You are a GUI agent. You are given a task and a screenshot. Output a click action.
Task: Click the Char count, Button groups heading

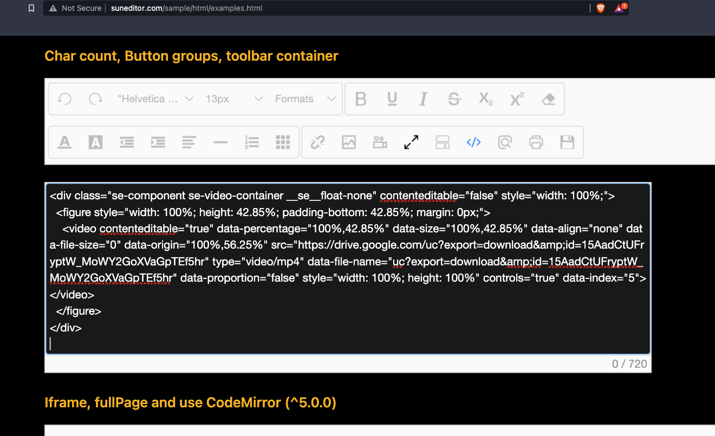click(191, 56)
